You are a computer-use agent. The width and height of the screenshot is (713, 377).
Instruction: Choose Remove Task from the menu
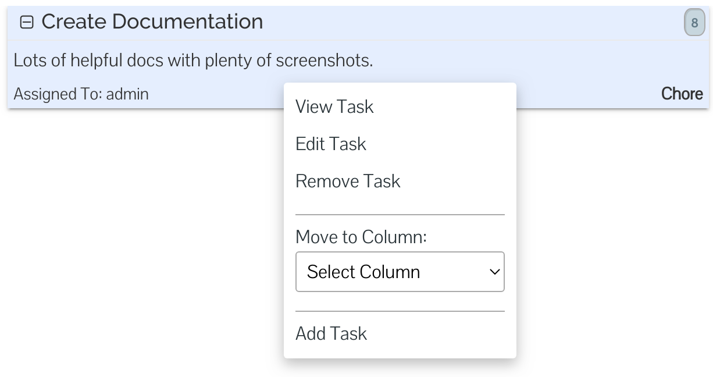(348, 181)
